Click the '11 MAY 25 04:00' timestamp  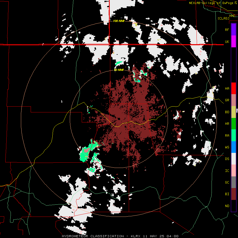160,236
